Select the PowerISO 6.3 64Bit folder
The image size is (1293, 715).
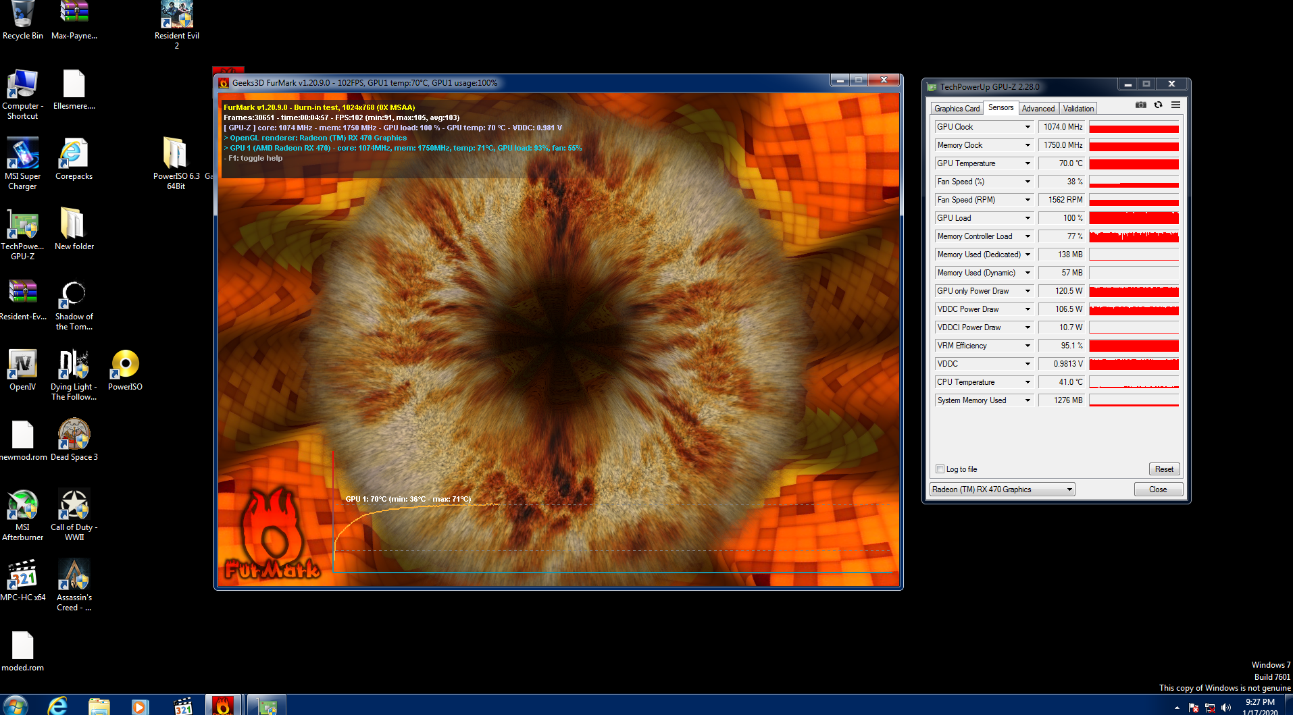176,164
